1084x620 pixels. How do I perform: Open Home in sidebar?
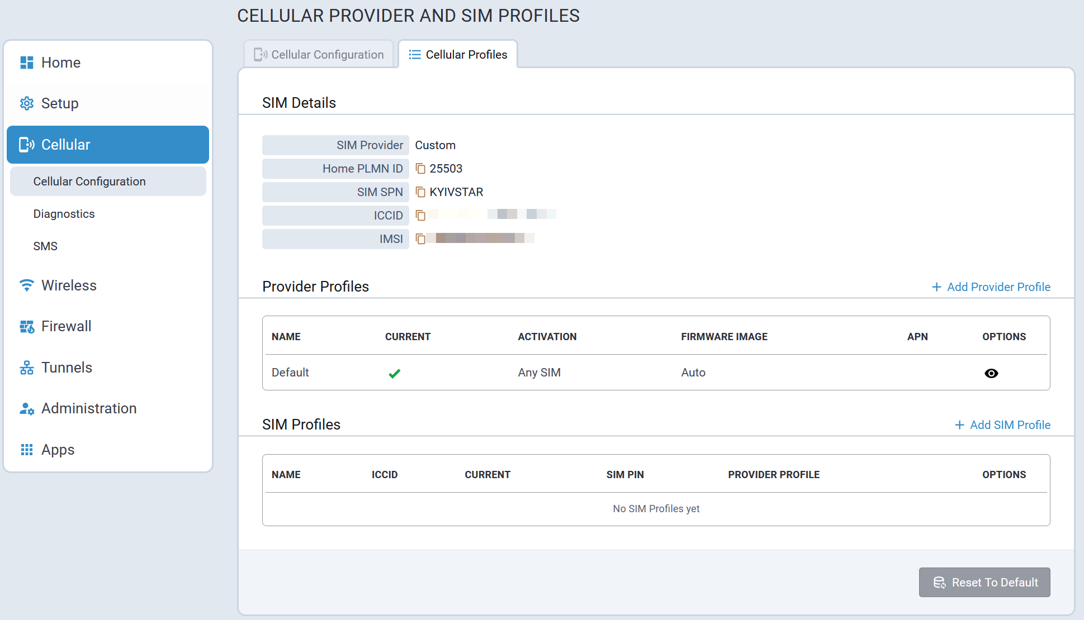(x=60, y=63)
